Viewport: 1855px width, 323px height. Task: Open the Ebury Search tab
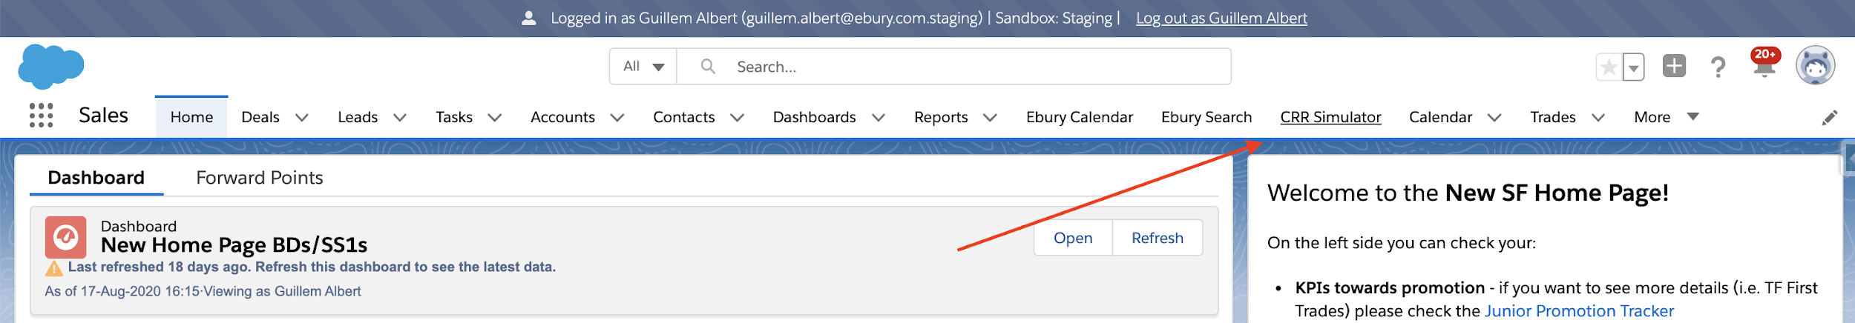(1206, 117)
